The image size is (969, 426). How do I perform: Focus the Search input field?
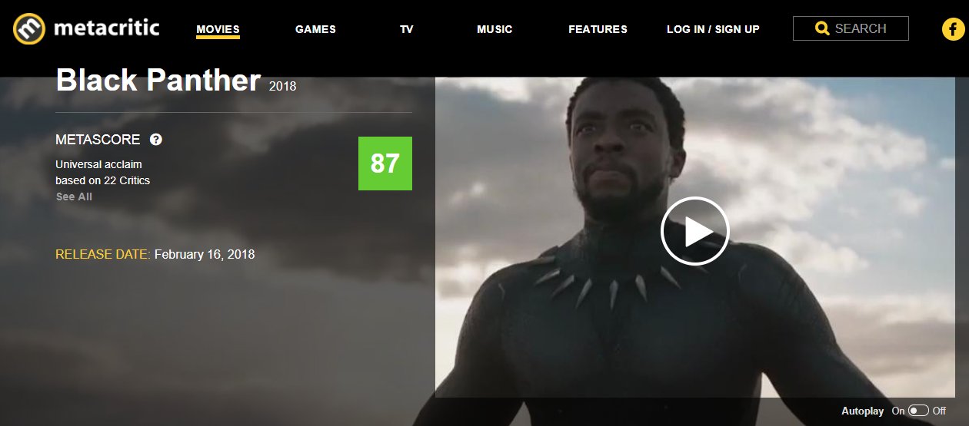click(851, 28)
